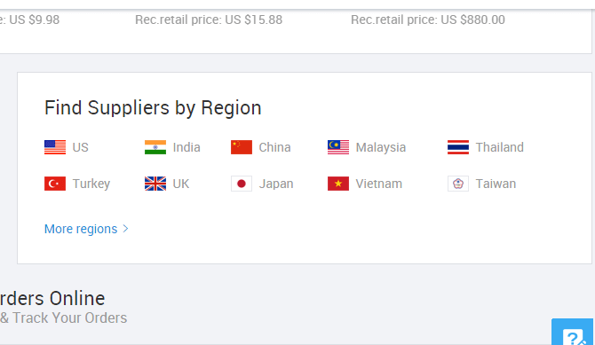Open suppliers from Malaysia text link
This screenshot has height=345, width=595.
pyautogui.click(x=381, y=147)
